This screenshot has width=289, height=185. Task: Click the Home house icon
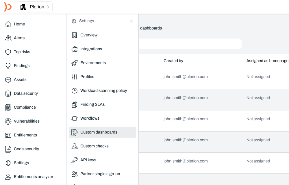click(8, 24)
